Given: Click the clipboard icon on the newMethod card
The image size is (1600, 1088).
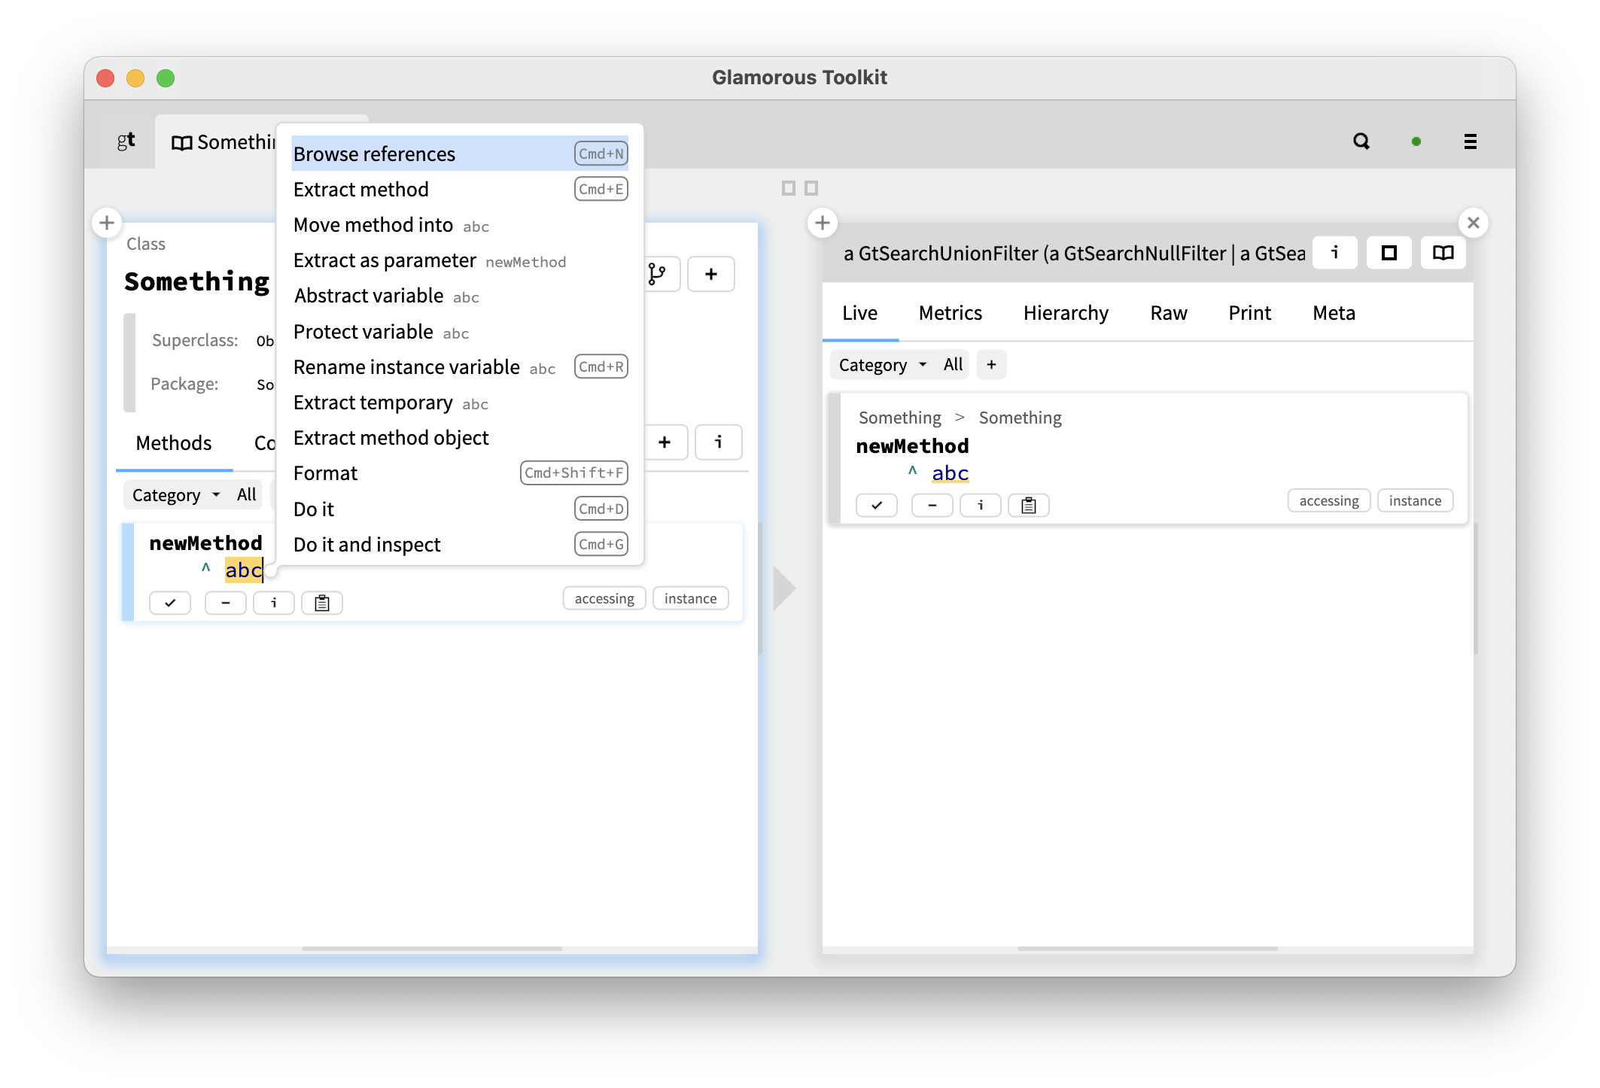Looking at the screenshot, I should coord(322,603).
